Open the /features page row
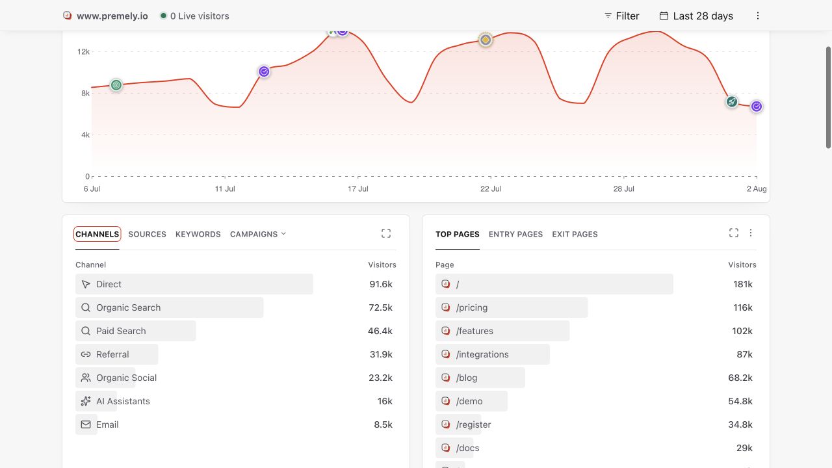The height and width of the screenshot is (468, 832). pyautogui.click(x=596, y=331)
